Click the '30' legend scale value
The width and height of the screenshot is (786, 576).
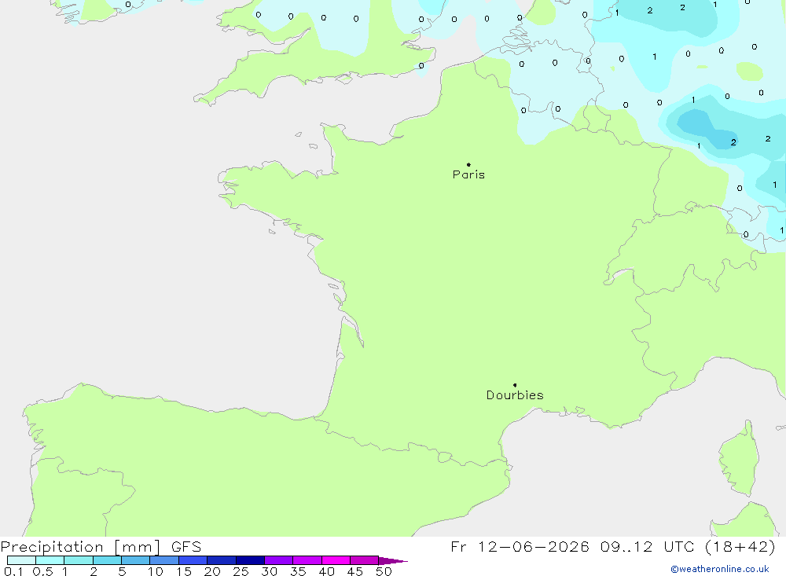coord(270,571)
